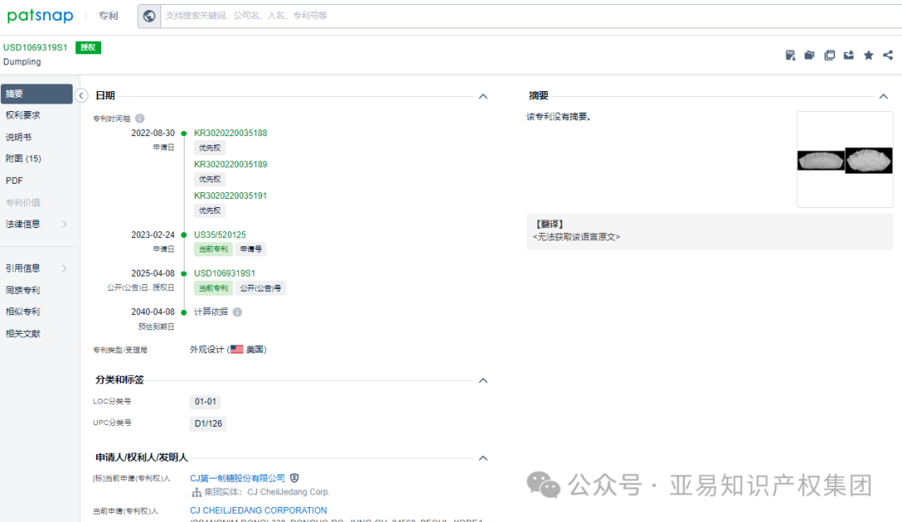This screenshot has width=902, height=522.
Task: Open publication USD1069319S1 in the timeline
Action: click(x=225, y=273)
